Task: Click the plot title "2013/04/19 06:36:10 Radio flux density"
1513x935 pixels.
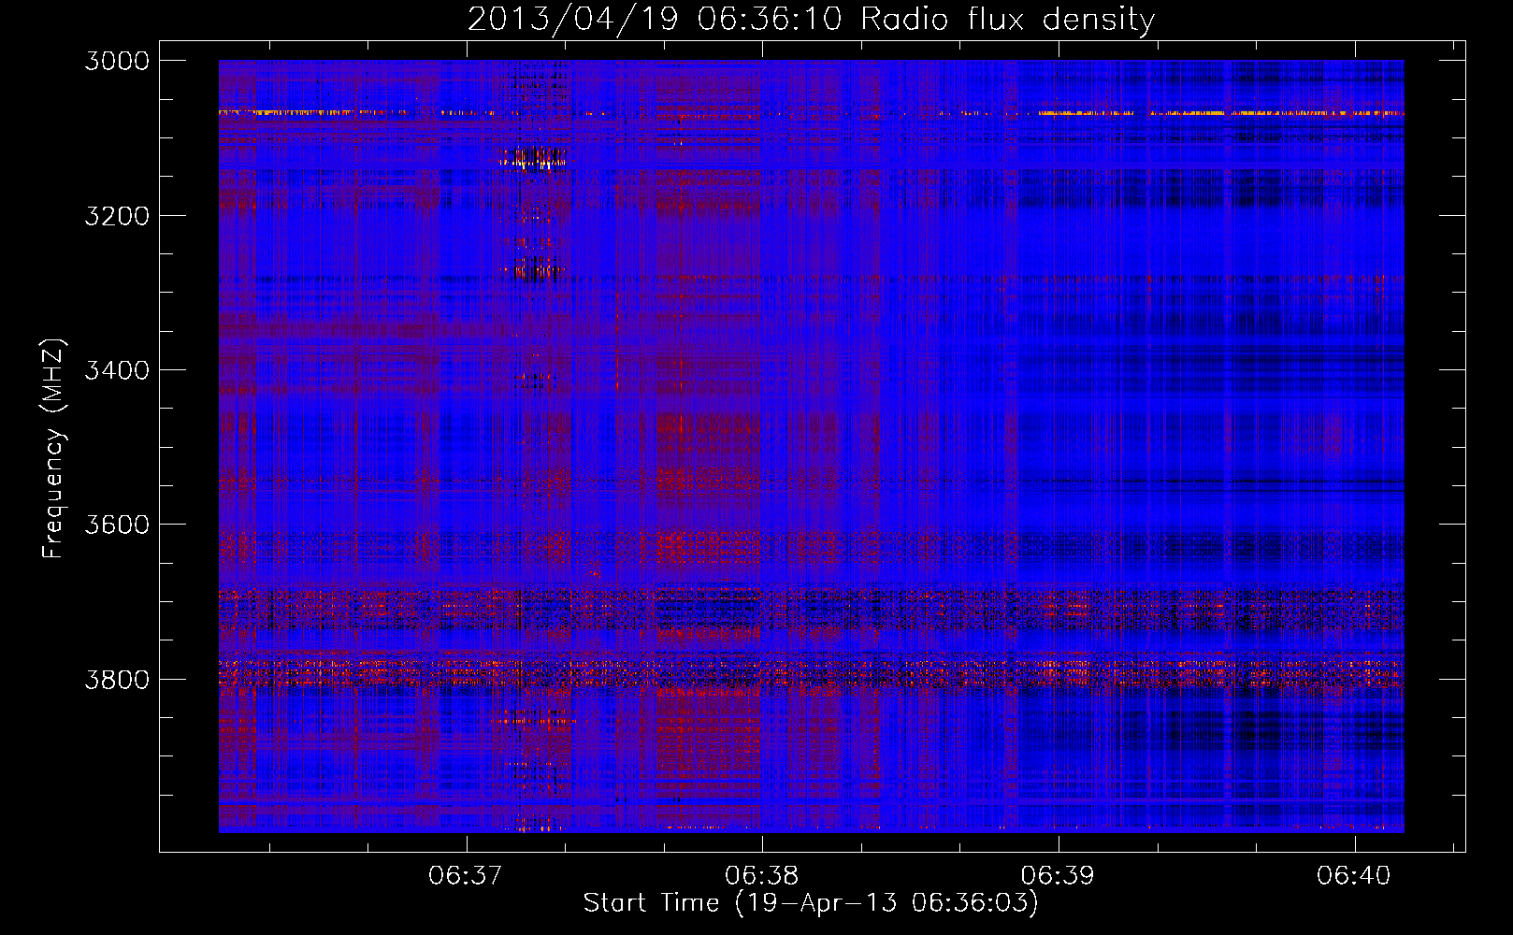Action: pos(811,19)
